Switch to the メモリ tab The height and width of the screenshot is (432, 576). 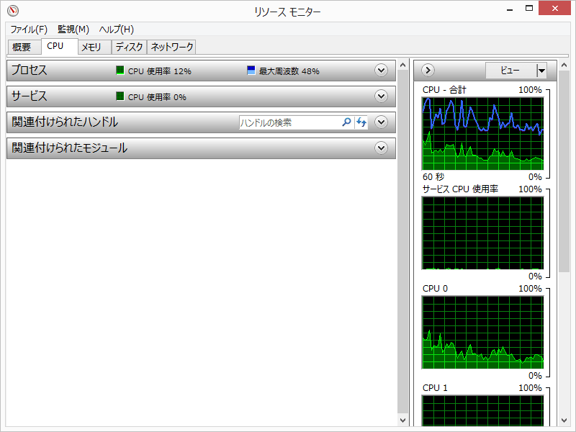coord(94,47)
